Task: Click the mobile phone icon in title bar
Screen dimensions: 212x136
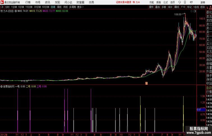Action: pos(185,2)
